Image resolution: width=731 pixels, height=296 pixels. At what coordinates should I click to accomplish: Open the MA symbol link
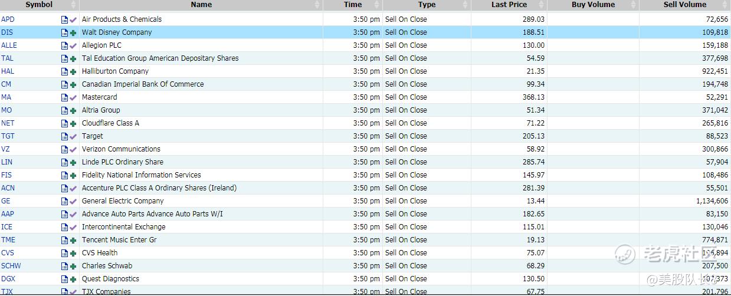point(6,97)
